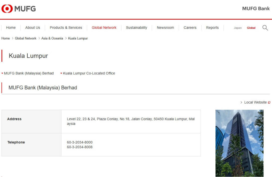Click the Address row label
Image resolution: width=272 pixels, height=177 pixels.
click(14, 119)
